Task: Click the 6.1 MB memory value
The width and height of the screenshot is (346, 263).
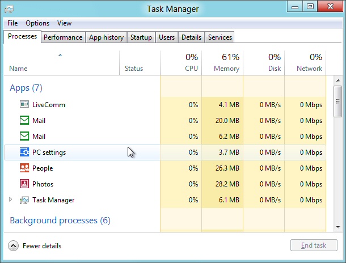Action: (229, 200)
